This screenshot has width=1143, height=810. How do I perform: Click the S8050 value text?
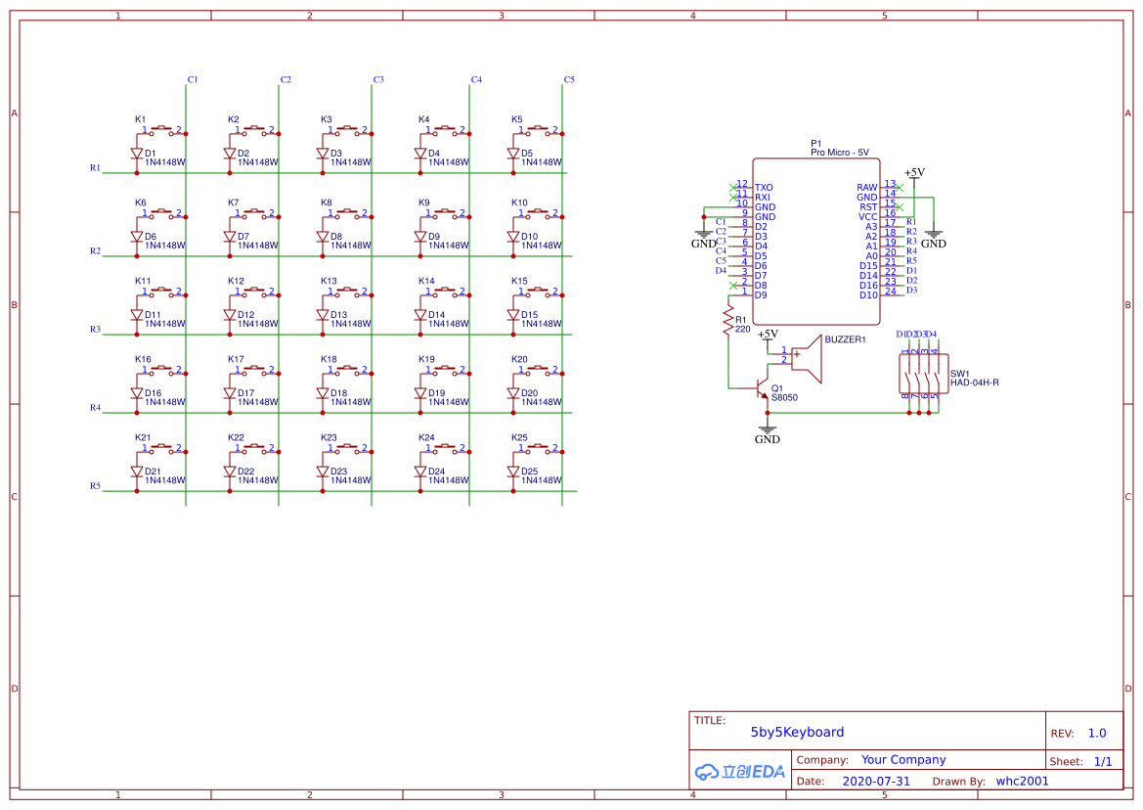coord(784,397)
